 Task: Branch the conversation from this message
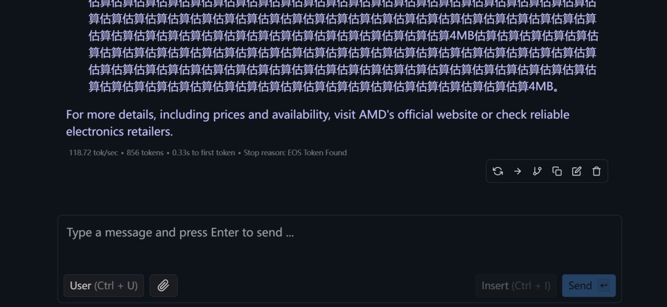(x=537, y=171)
